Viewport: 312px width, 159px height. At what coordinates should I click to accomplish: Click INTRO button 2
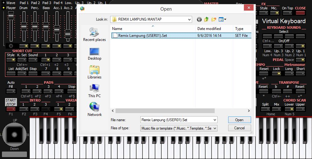(35, 109)
